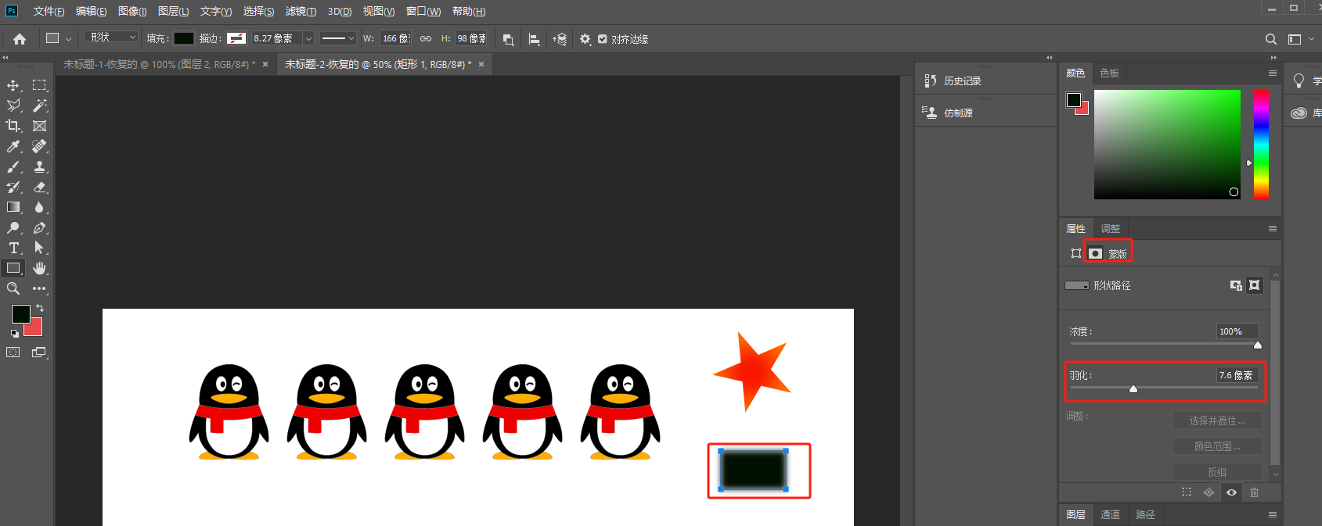1322x526 pixels.
Task: Click the delete mask trash icon
Action: [1255, 492]
